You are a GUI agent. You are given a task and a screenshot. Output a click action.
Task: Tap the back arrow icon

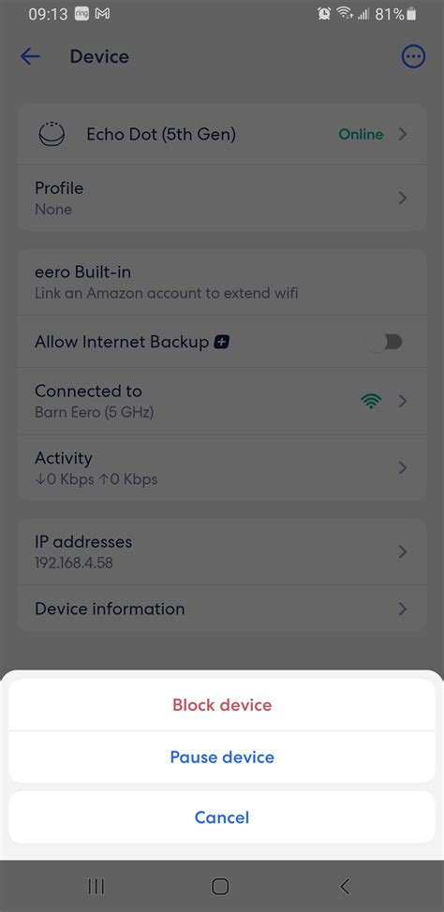[30, 56]
